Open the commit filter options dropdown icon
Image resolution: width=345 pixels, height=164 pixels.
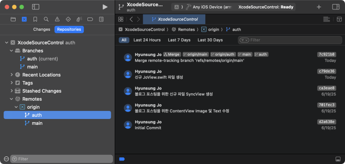244,40
